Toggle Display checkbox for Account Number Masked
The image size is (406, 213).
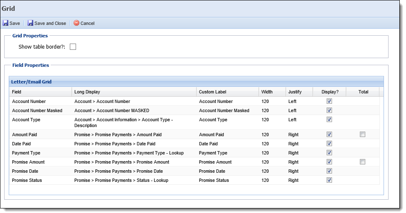click(330, 110)
